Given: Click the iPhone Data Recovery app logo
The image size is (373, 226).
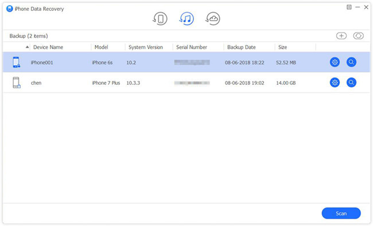Looking at the screenshot, I should coord(10,9).
